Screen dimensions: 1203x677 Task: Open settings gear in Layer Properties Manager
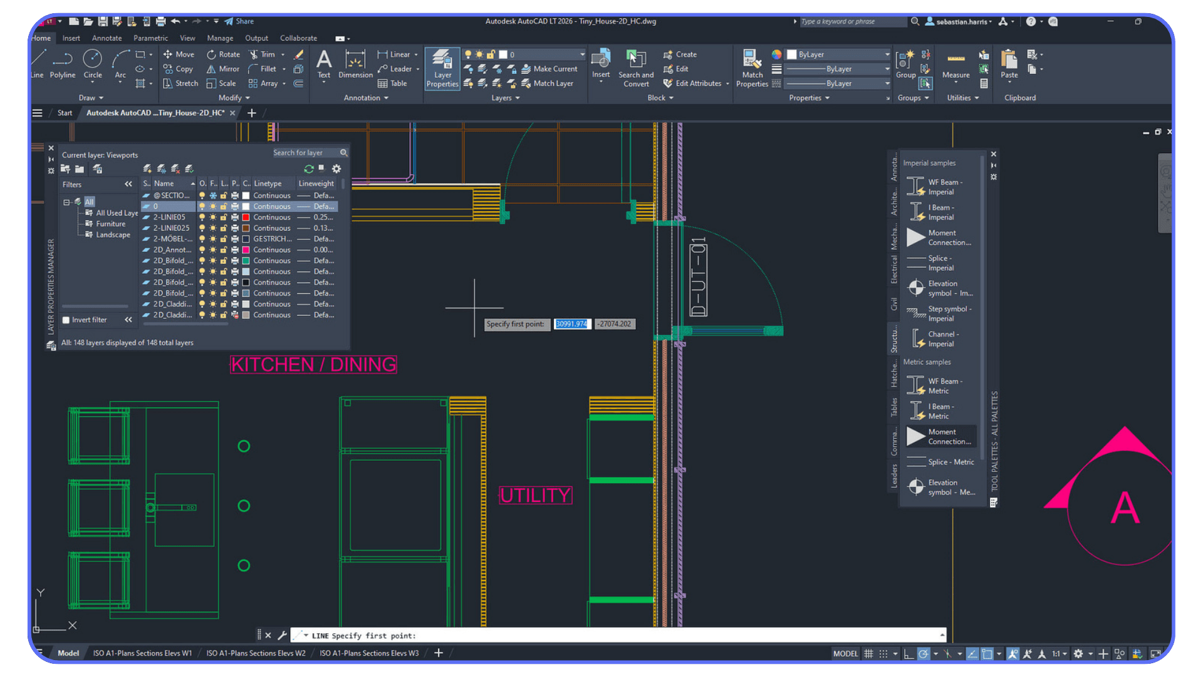click(x=336, y=168)
